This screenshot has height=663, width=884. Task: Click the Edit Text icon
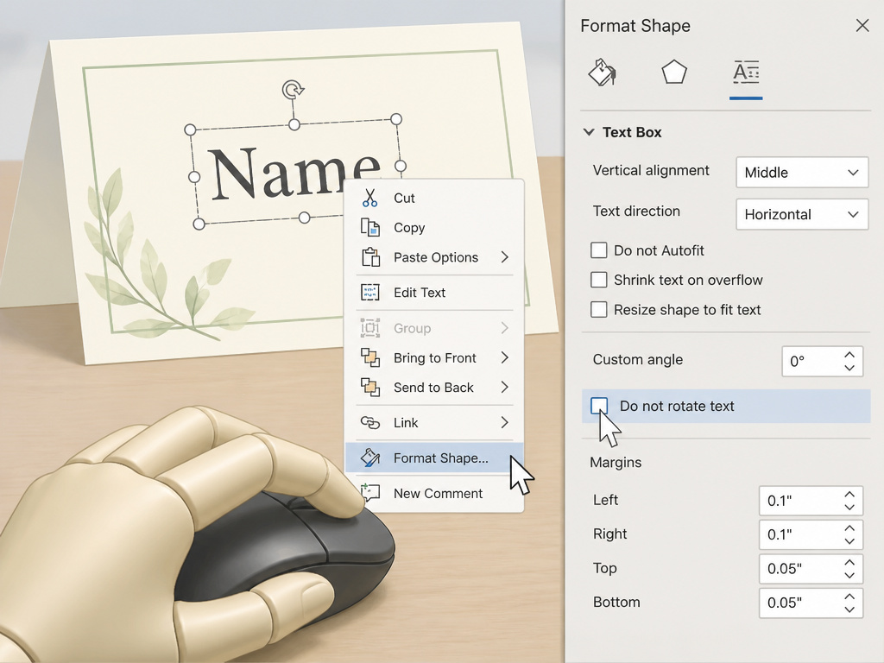(369, 293)
